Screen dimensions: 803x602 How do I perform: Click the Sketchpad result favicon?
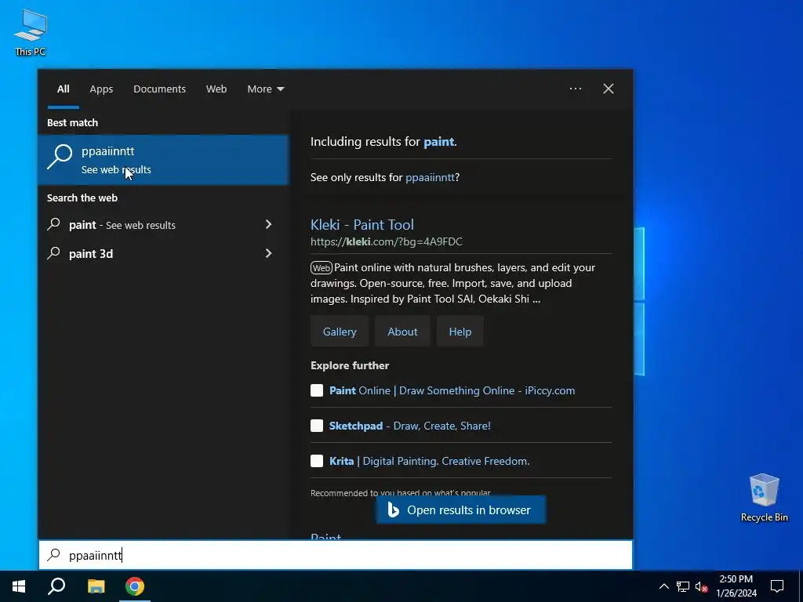(x=317, y=426)
